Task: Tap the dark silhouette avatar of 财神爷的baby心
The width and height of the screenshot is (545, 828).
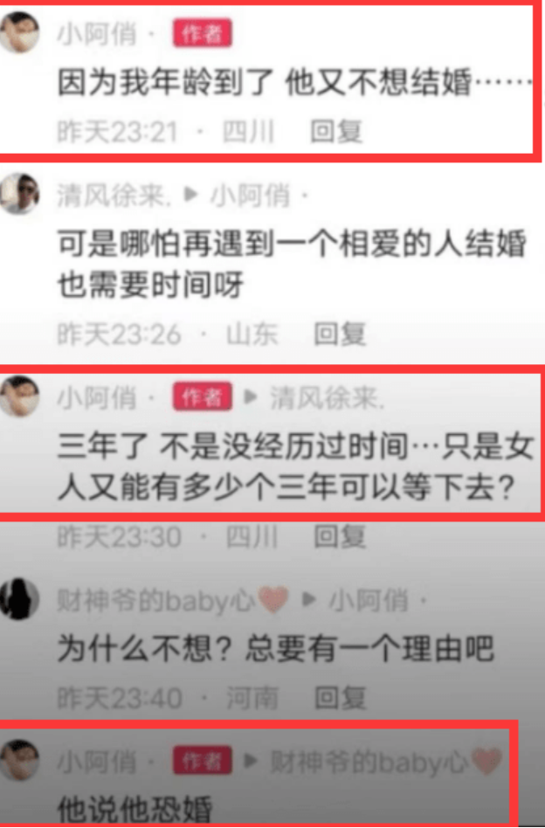Action: click(19, 599)
